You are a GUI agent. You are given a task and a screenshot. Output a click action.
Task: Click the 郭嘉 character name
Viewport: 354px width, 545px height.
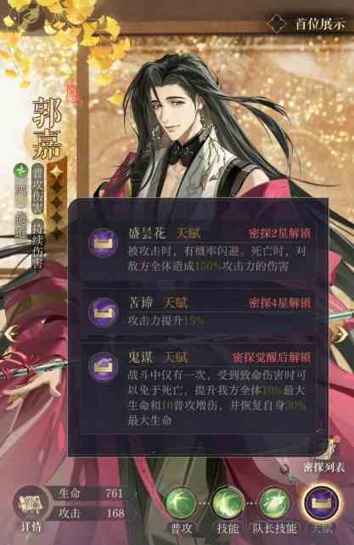tap(46, 128)
